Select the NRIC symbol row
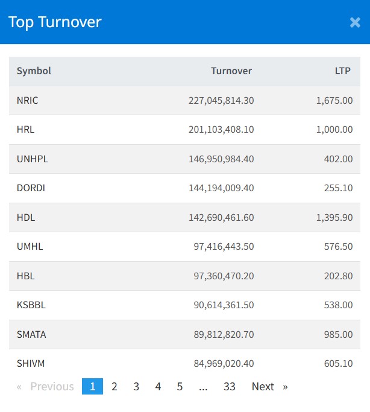The width and height of the screenshot is (370, 412). click(x=28, y=101)
